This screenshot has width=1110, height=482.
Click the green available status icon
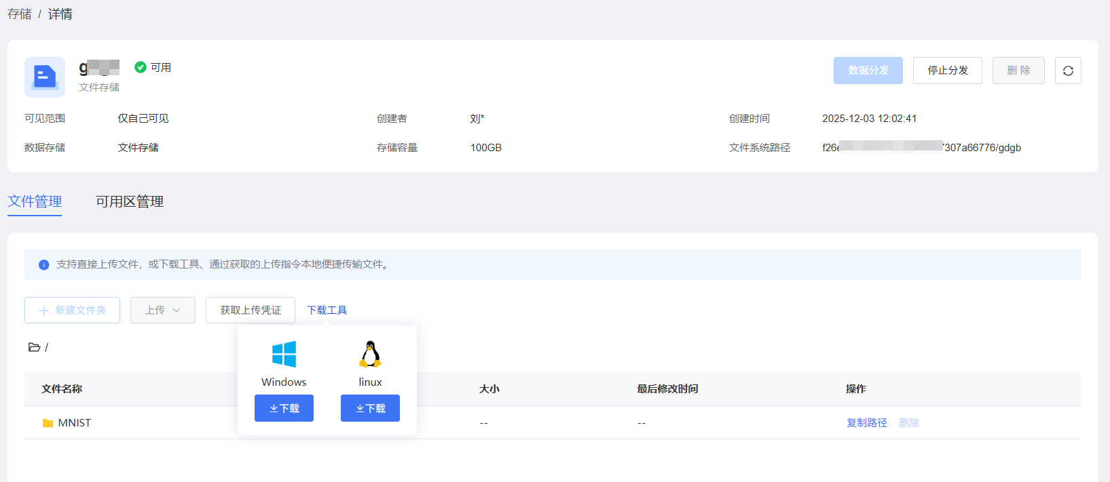pyautogui.click(x=141, y=67)
